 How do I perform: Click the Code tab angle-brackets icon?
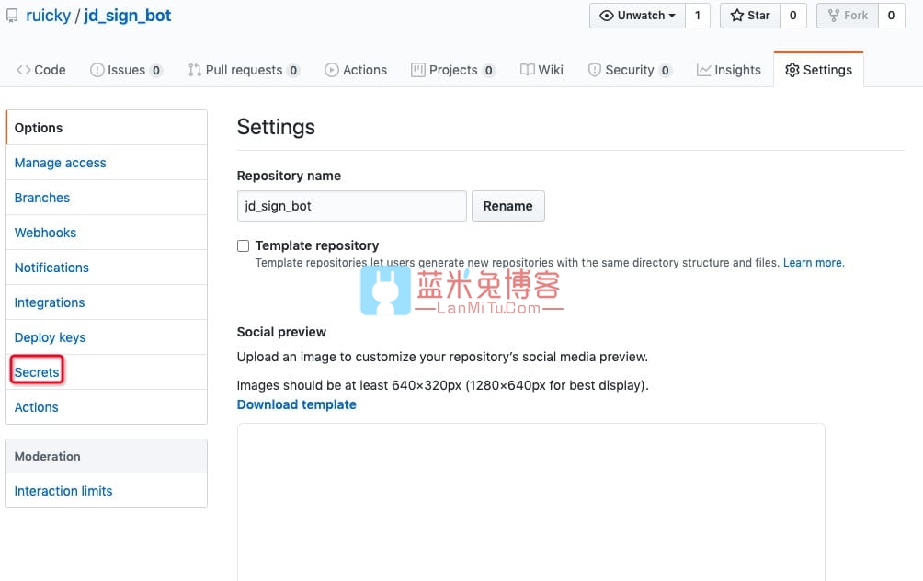pos(24,70)
